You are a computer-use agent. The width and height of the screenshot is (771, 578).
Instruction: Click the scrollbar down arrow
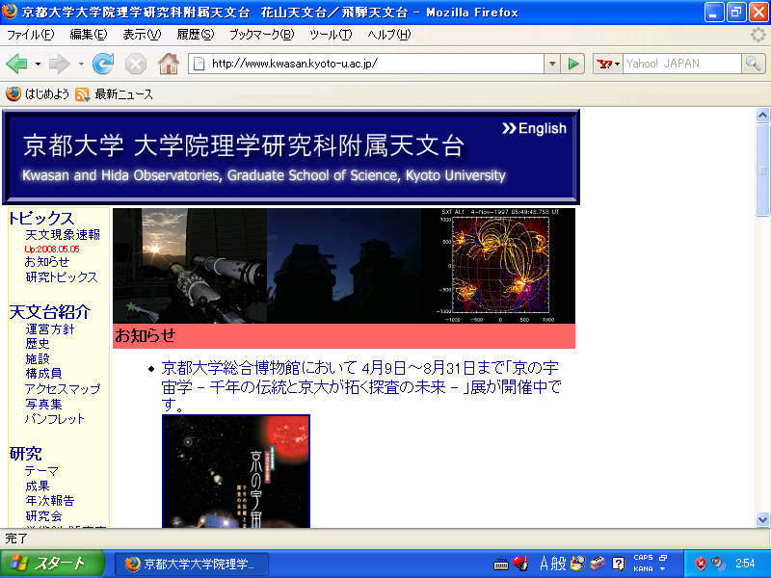click(x=762, y=519)
